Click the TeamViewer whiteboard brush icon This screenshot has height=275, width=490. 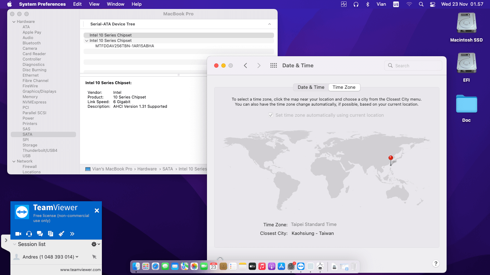pyautogui.click(x=61, y=234)
